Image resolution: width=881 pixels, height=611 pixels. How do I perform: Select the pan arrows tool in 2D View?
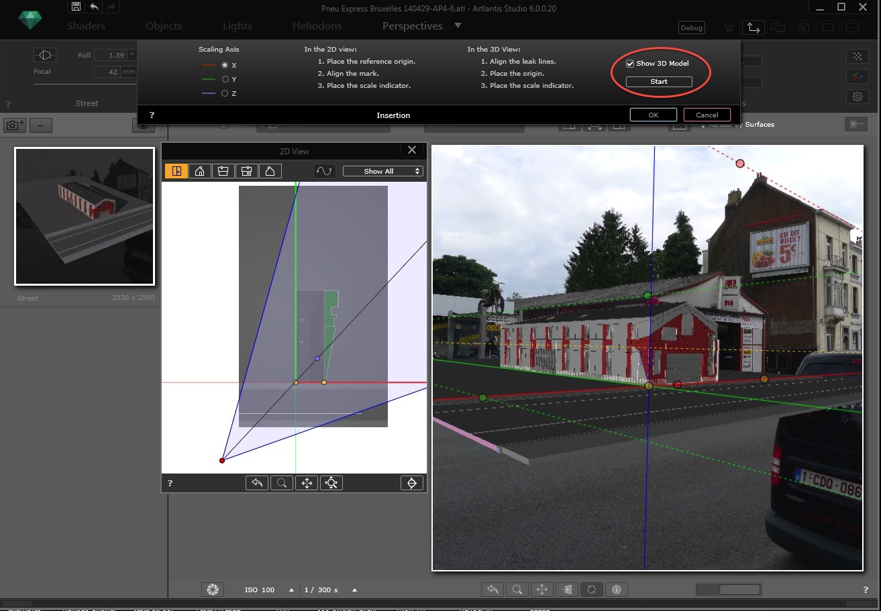tap(307, 483)
